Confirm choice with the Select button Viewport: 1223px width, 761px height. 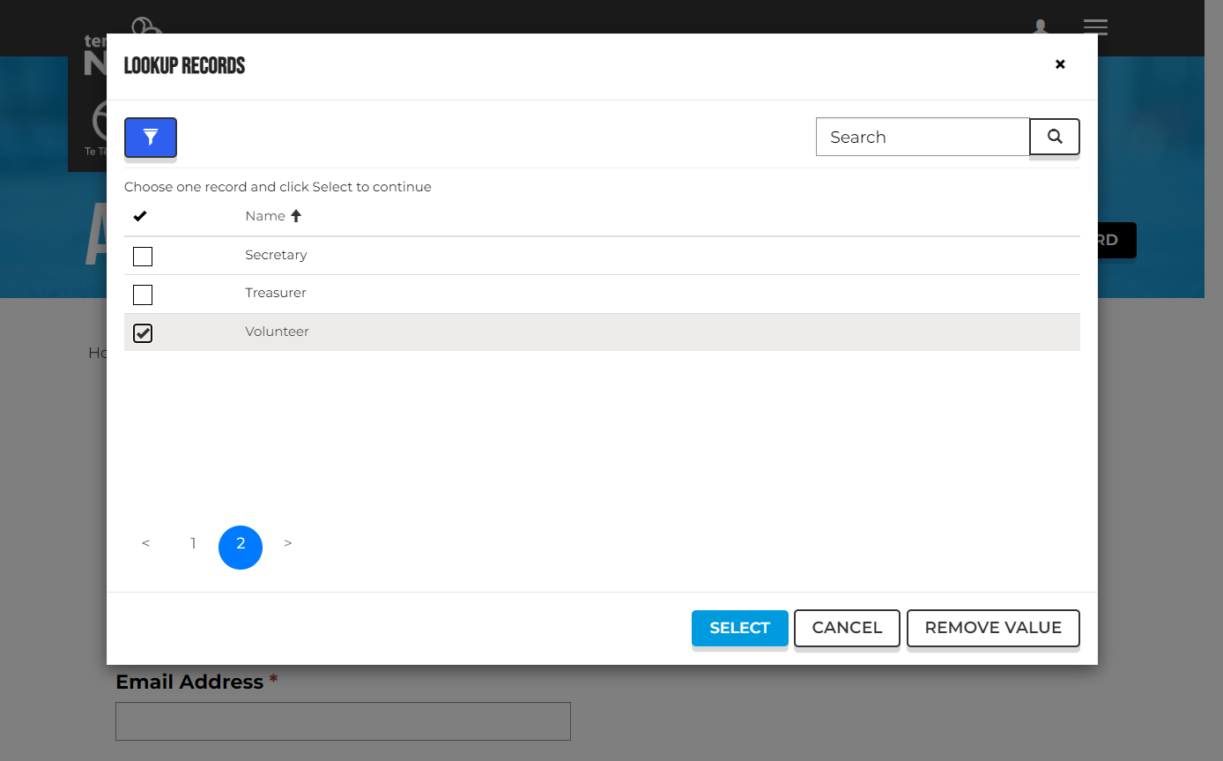pos(740,628)
